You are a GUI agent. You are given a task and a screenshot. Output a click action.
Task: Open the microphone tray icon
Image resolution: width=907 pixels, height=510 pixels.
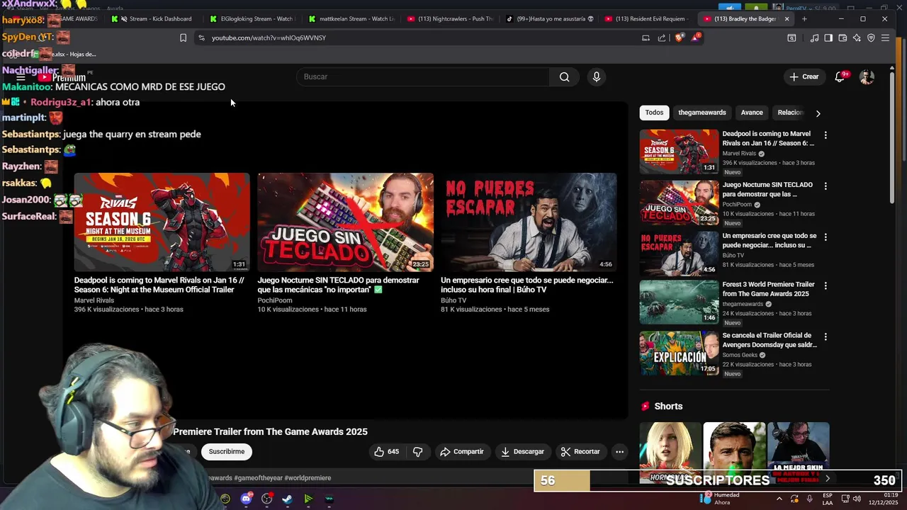(809, 499)
